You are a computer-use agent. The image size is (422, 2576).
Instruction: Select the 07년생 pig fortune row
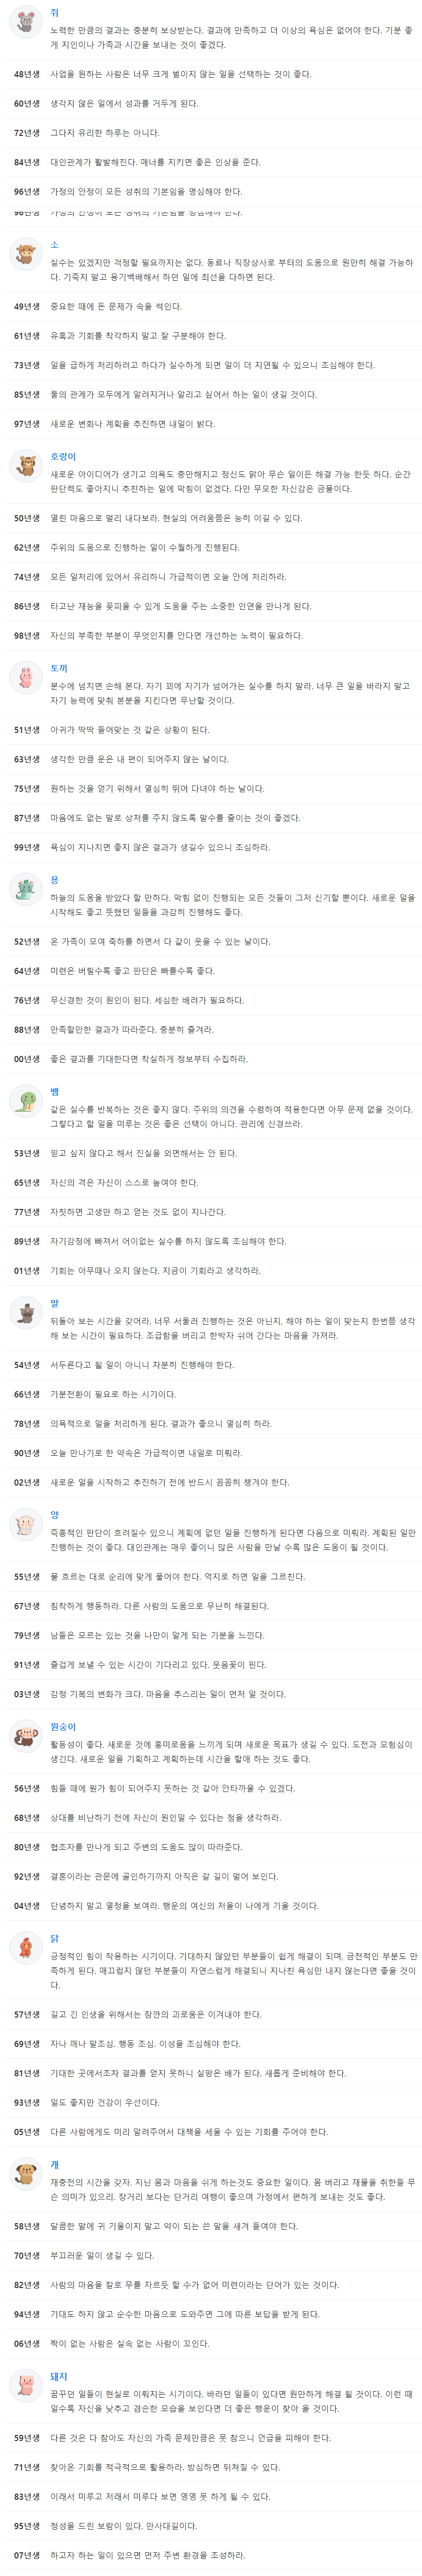211,2555
